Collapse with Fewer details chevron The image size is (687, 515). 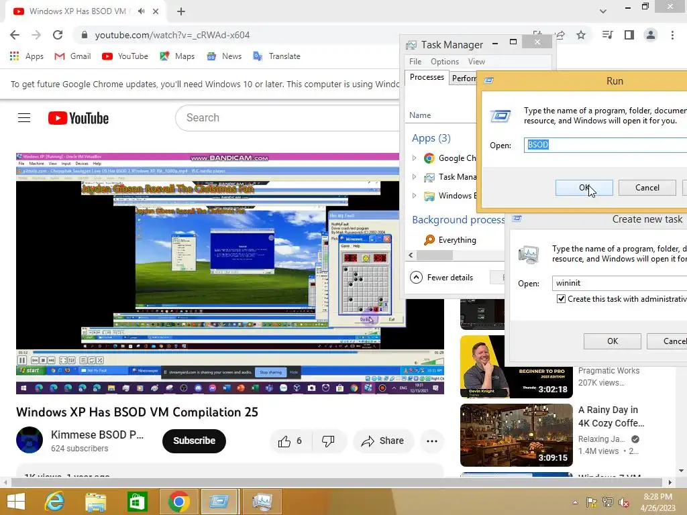pyautogui.click(x=416, y=277)
